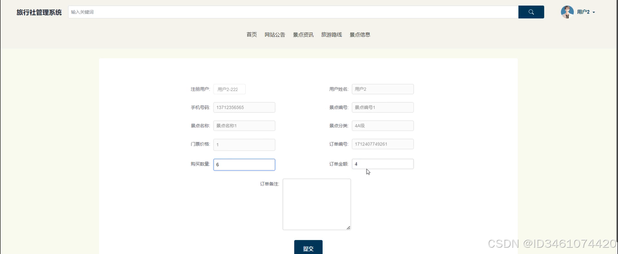Click the 景点名称 field
Screen dimensions: 618x254
(x=244, y=125)
